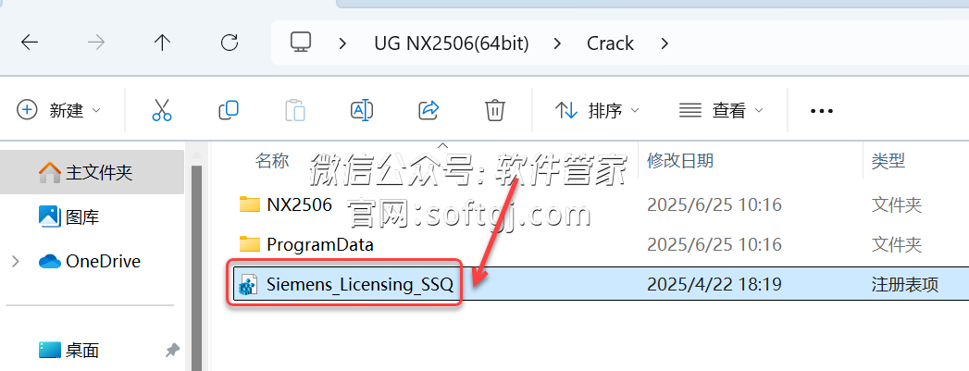The width and height of the screenshot is (969, 371).
Task: Click the Delete trash icon
Action: point(495,110)
